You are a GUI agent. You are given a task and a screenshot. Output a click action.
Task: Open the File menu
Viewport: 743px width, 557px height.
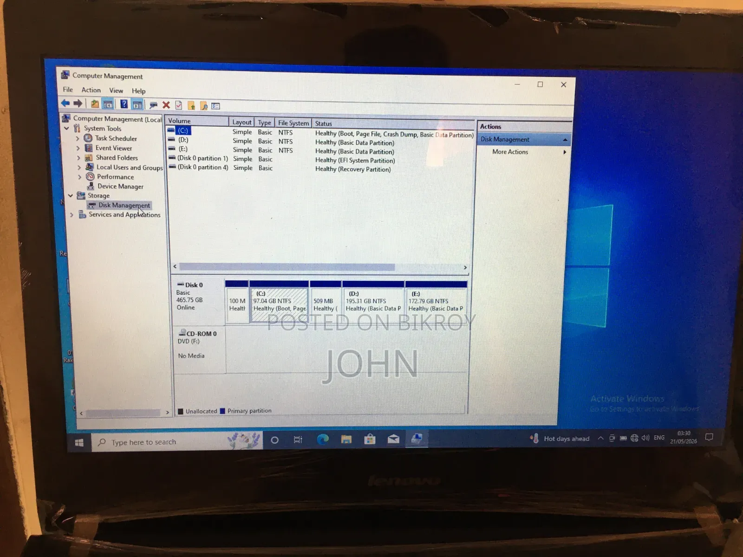[68, 90]
